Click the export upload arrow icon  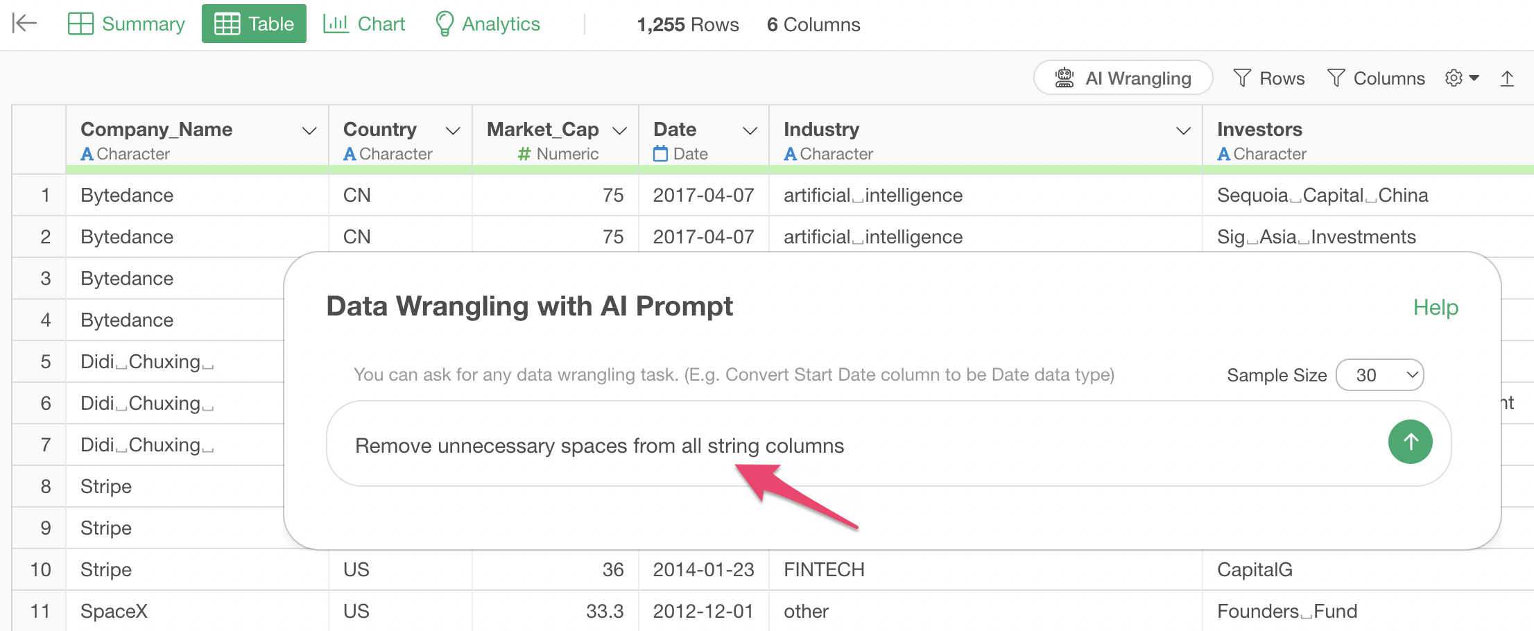[1507, 78]
